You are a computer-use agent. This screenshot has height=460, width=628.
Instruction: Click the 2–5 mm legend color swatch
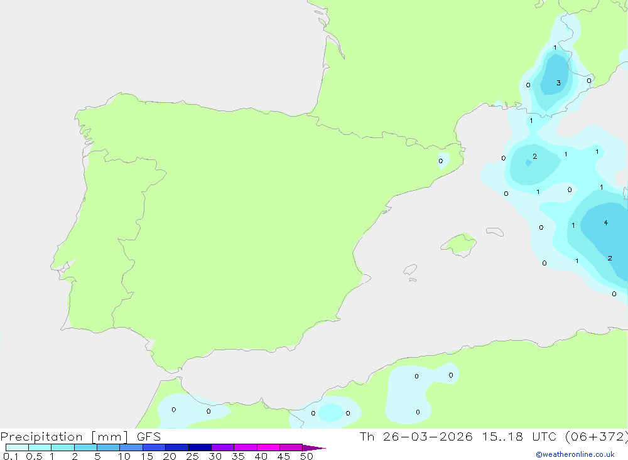coord(85,447)
